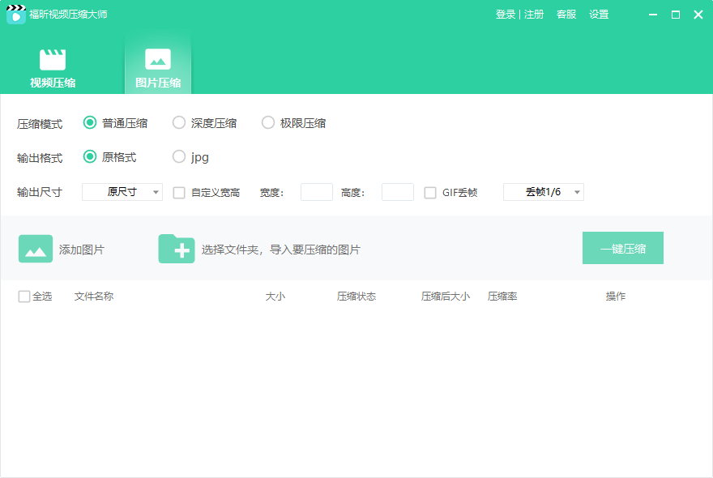
Task: Click the 一键压缩 button
Action: tap(622, 248)
